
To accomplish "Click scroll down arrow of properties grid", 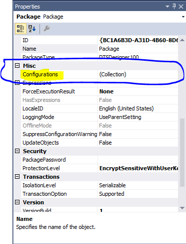I will (x=182, y=208).
